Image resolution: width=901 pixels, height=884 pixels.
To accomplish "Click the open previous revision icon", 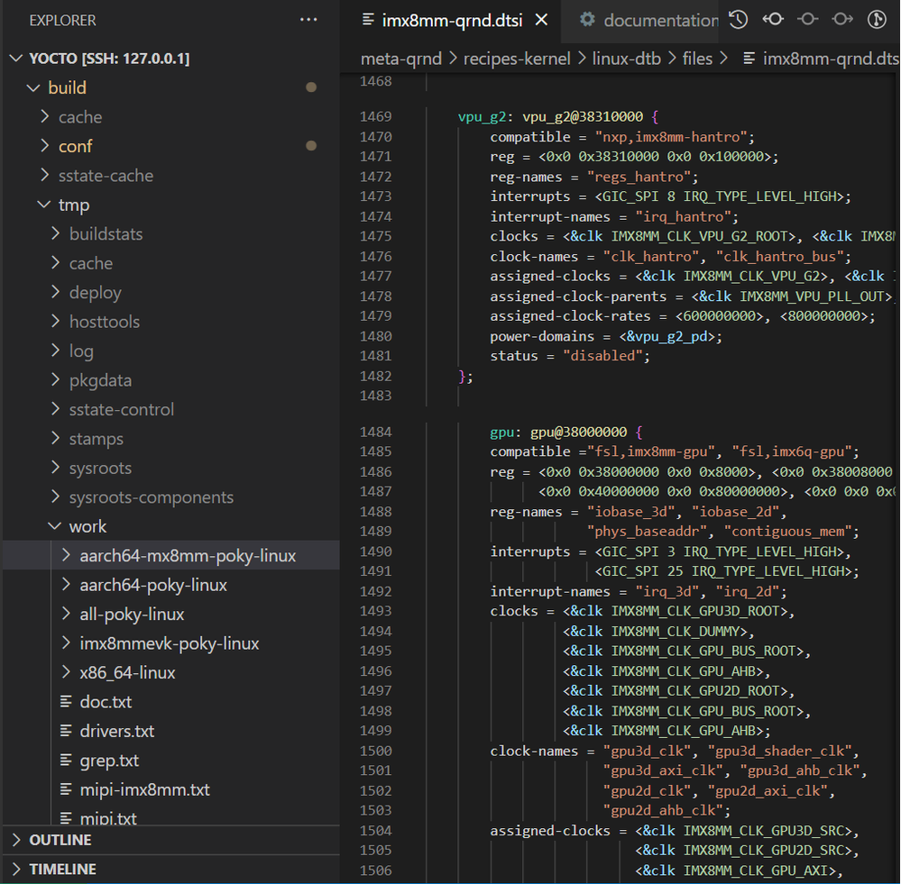I will click(773, 20).
